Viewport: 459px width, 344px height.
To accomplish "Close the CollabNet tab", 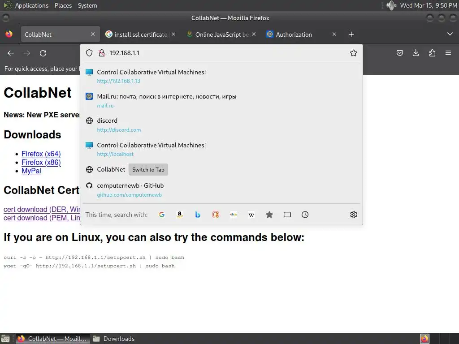I will tap(93, 34).
